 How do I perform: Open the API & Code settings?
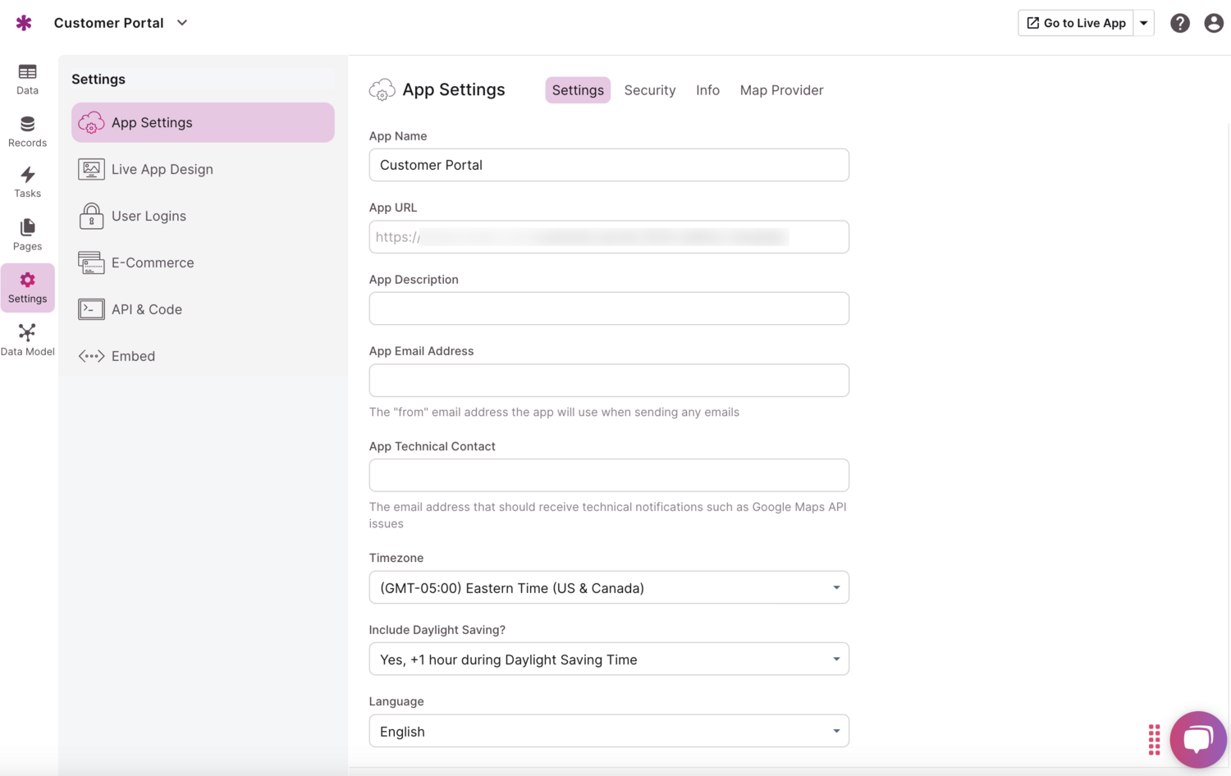click(x=146, y=309)
